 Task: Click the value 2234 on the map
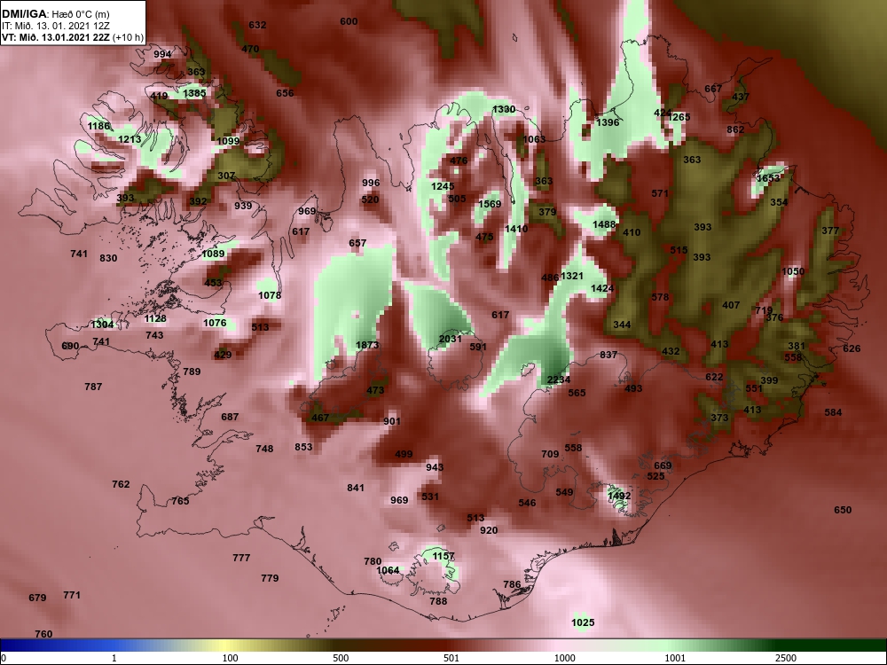click(x=558, y=379)
